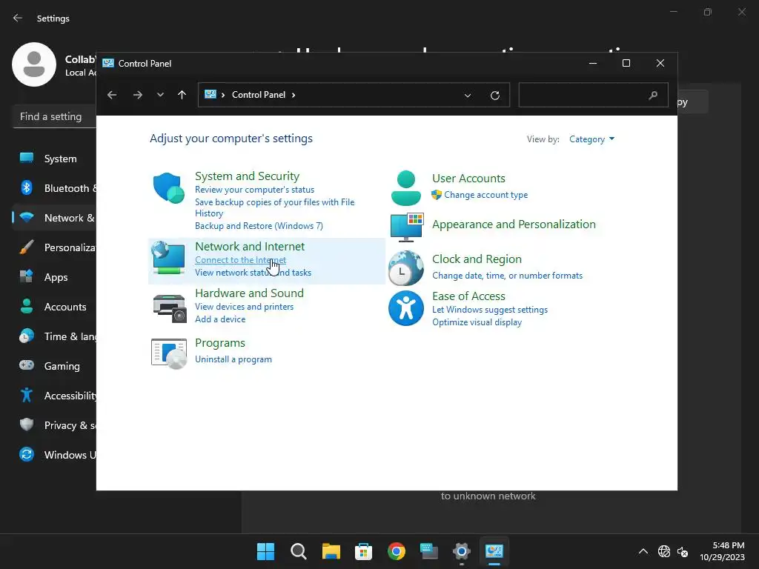Click Find a setting search field
Screen dimensions: 759x569
click(x=55, y=116)
